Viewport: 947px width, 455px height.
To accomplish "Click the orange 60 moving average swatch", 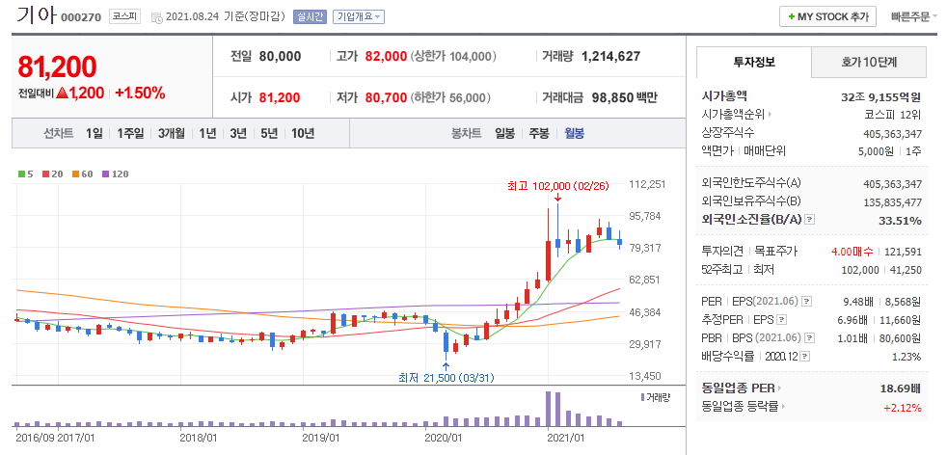I will click(75, 174).
